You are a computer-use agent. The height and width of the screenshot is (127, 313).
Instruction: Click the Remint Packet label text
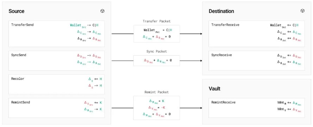(157, 92)
